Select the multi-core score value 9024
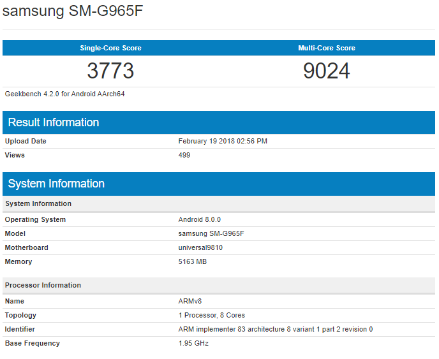 pyautogui.click(x=327, y=71)
